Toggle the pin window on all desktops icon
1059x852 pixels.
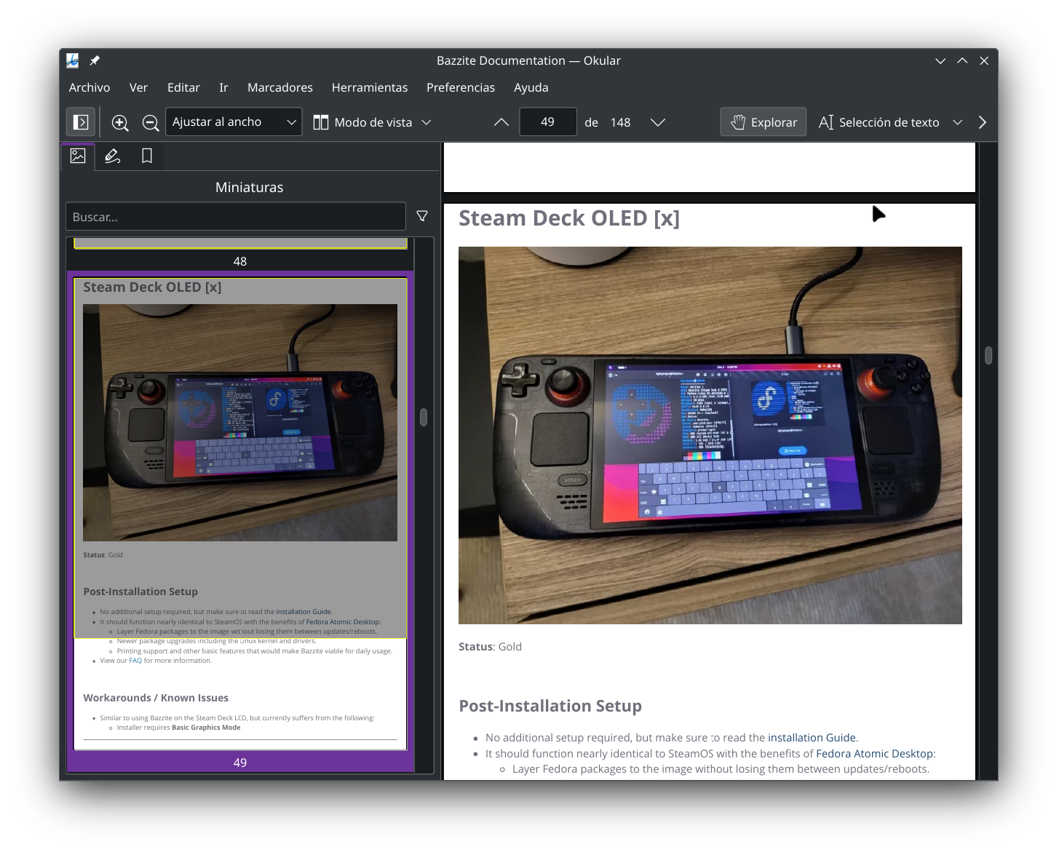[95, 60]
